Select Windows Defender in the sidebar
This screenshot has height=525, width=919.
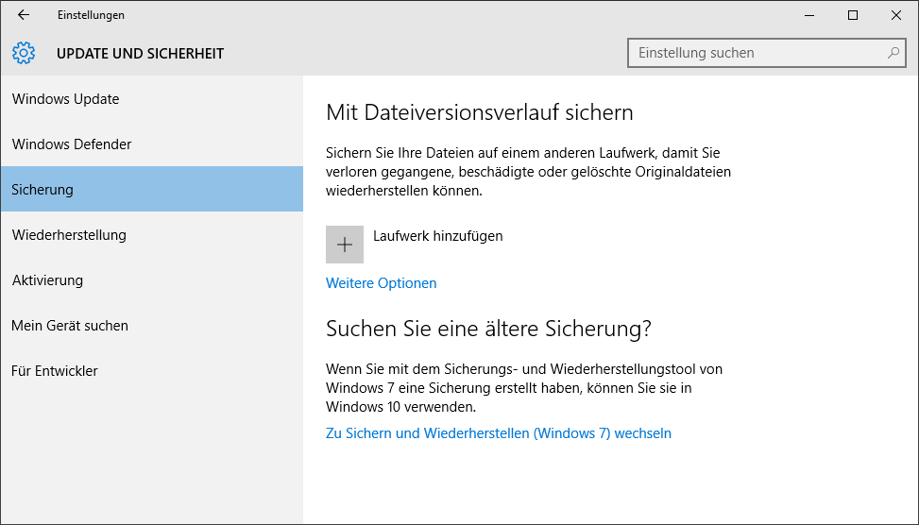click(152, 144)
